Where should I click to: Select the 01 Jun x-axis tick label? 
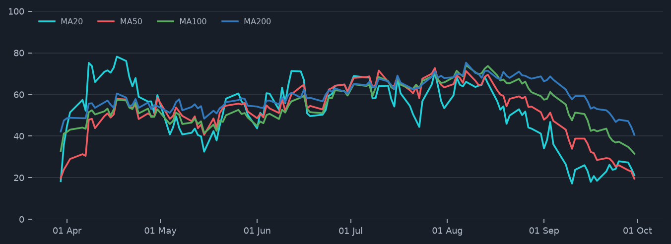pos(257,231)
